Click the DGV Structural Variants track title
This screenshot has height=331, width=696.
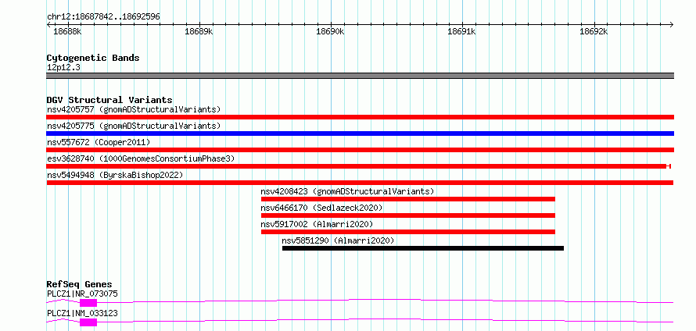tap(109, 100)
